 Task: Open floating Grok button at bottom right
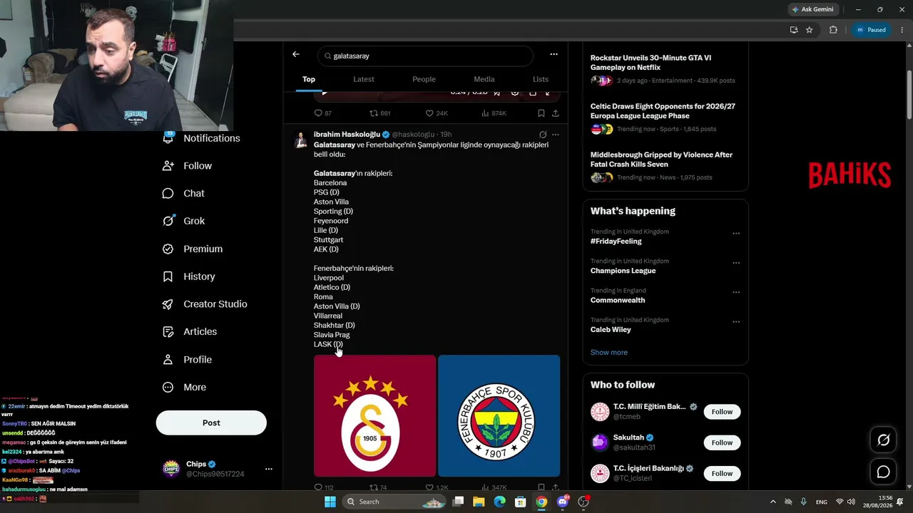coord(883,440)
